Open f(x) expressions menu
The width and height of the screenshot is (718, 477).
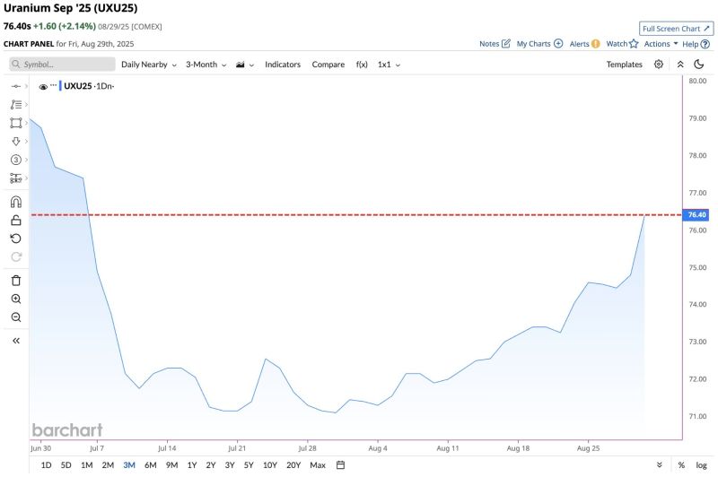(362, 65)
